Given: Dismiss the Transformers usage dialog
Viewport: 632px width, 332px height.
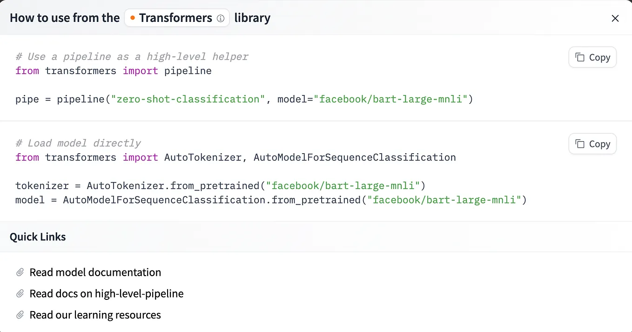Looking at the screenshot, I should [615, 18].
